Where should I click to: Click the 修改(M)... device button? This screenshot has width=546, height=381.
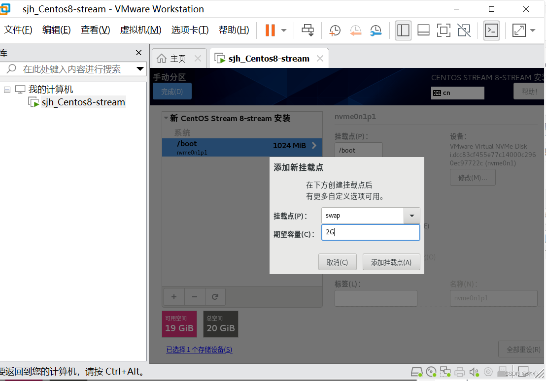[x=473, y=178]
